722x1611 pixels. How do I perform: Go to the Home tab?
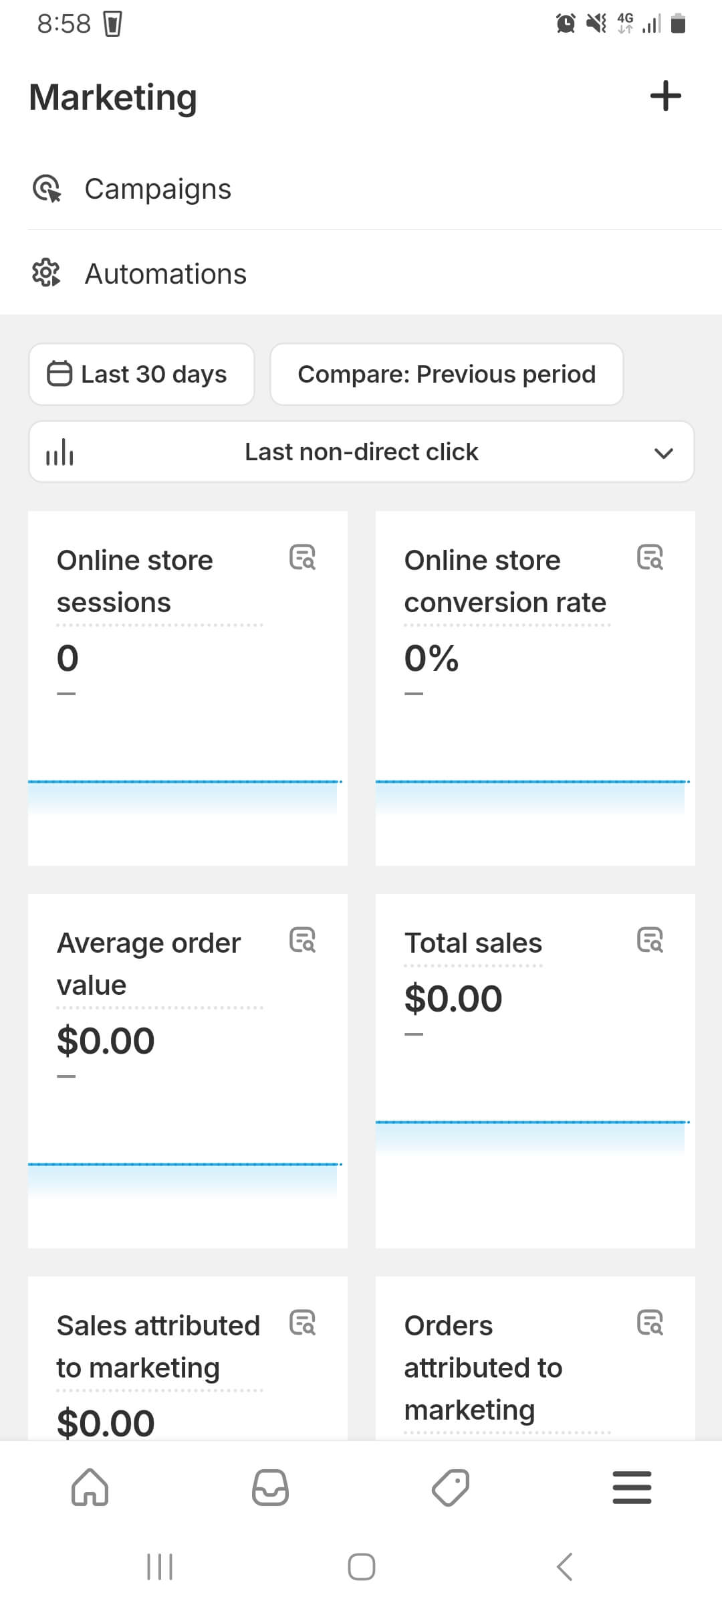(x=90, y=1487)
